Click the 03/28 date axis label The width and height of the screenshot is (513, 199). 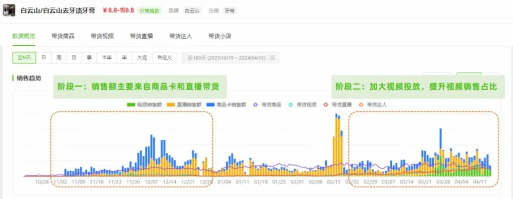442,182
